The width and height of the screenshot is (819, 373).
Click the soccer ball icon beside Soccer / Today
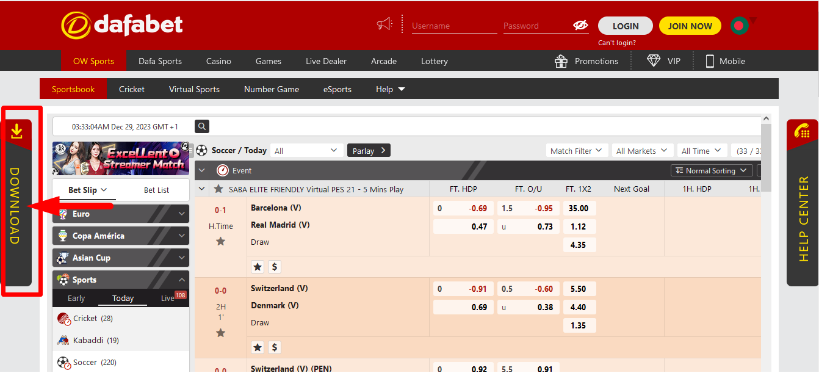(202, 150)
